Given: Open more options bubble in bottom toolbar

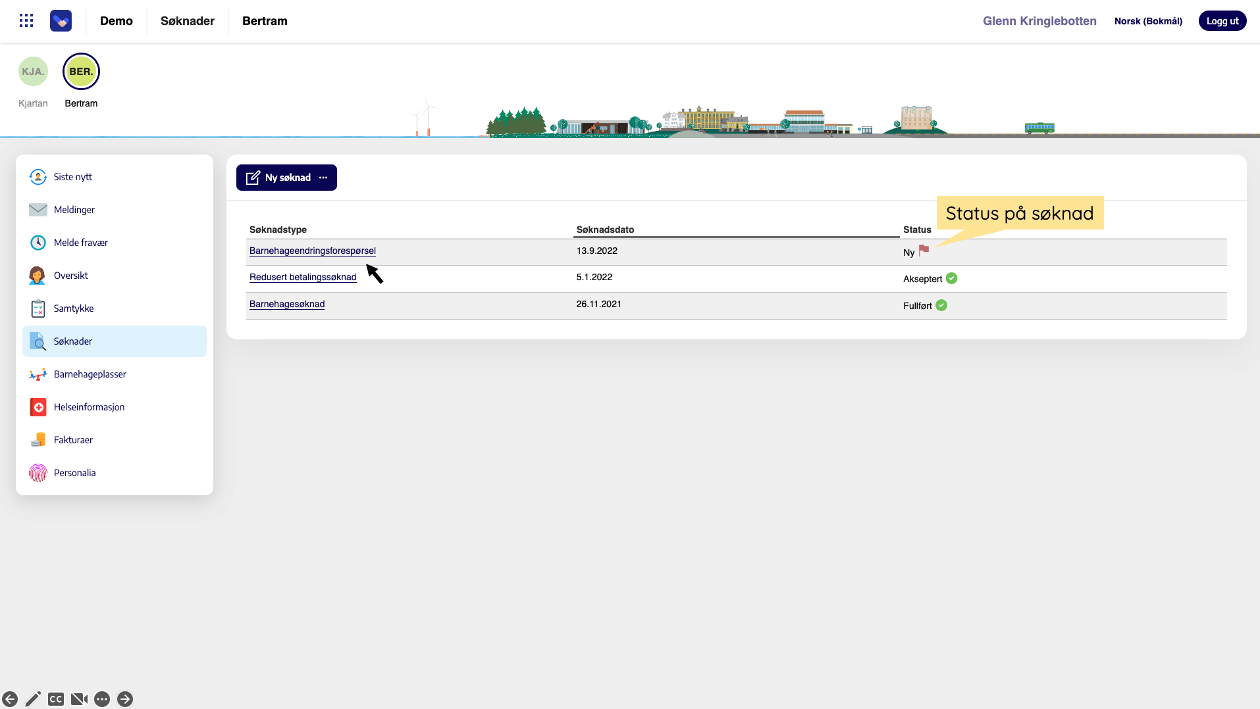Looking at the screenshot, I should point(102,699).
